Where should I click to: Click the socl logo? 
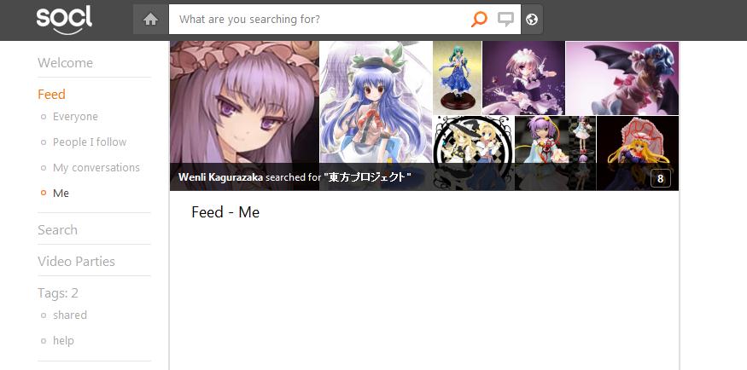(64, 20)
